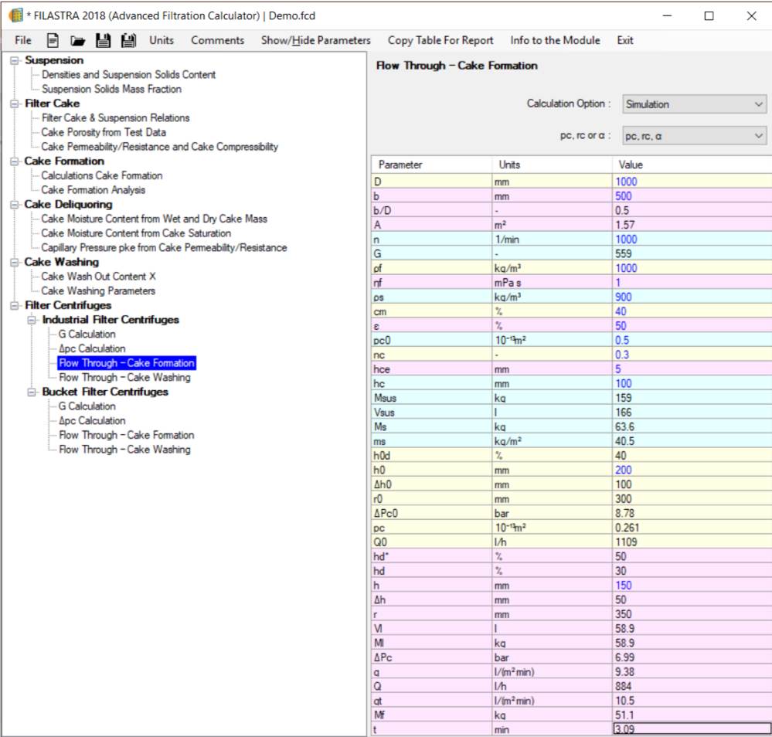Viewport: 772px width, 737px height.
Task: Click the Value column header
Action: tap(692, 165)
